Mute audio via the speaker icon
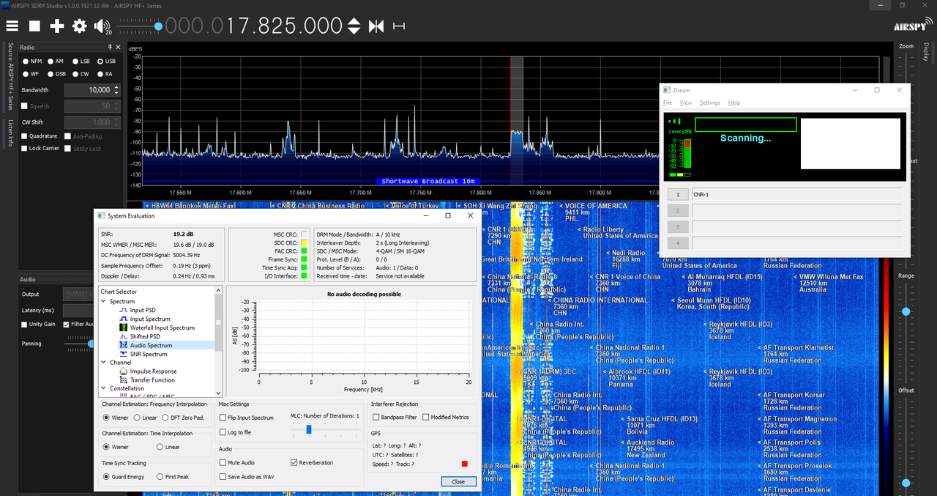This screenshot has height=496, width=937. coord(101,26)
